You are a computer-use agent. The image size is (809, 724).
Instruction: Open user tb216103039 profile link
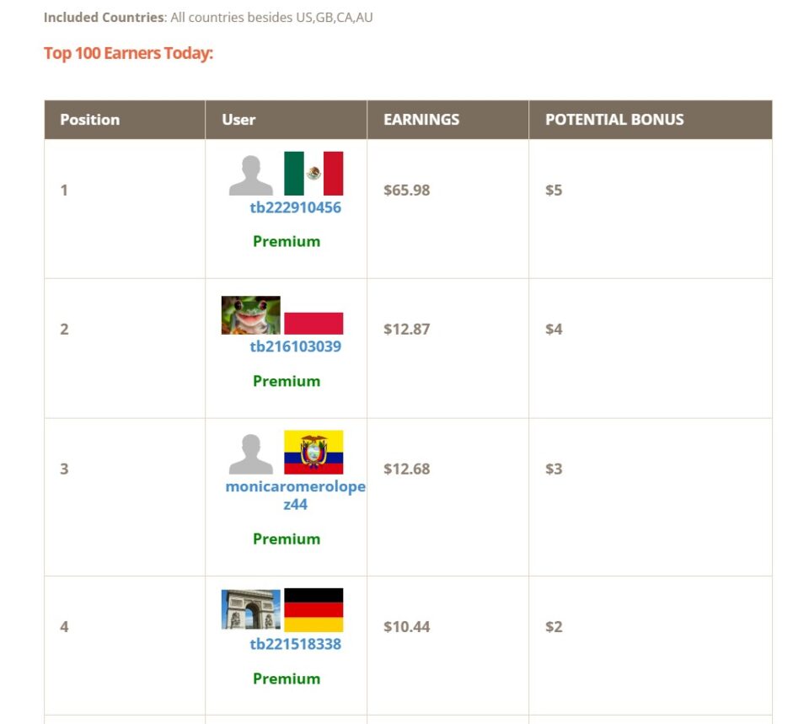pos(295,346)
